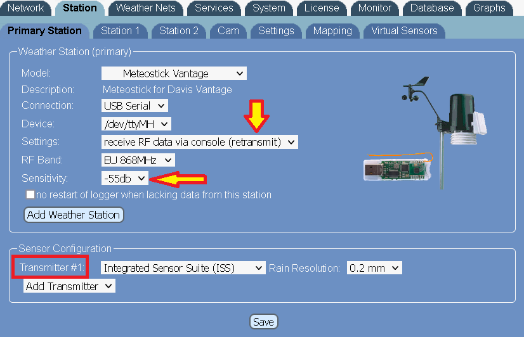Switch to the Weather Nets tab
524x337 pixels.
coord(145,8)
